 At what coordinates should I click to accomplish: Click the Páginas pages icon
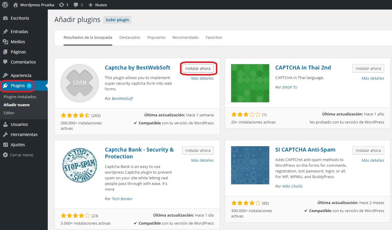(5, 52)
